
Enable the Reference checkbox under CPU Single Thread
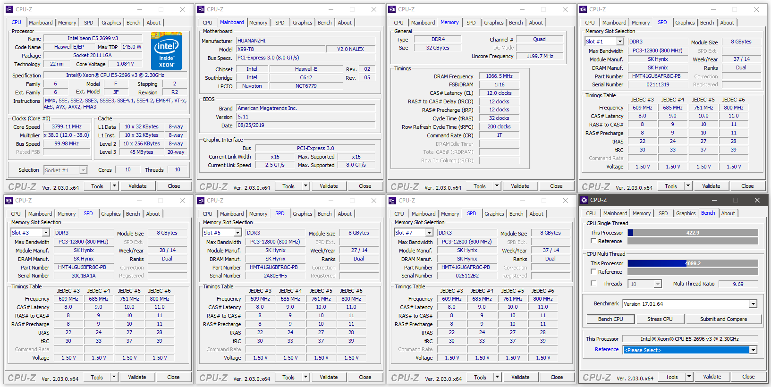point(593,241)
